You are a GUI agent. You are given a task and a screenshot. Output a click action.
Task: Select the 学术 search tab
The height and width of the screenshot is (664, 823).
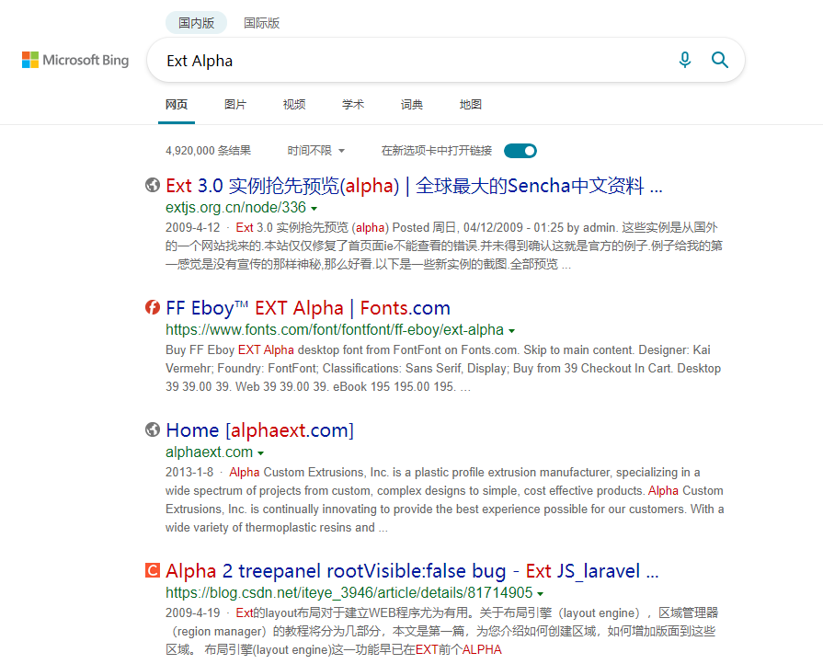(353, 105)
